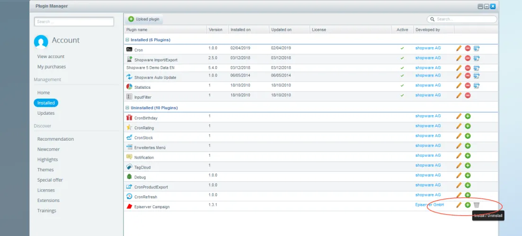
Task: Sort by Developed by column header
Action: point(434,30)
